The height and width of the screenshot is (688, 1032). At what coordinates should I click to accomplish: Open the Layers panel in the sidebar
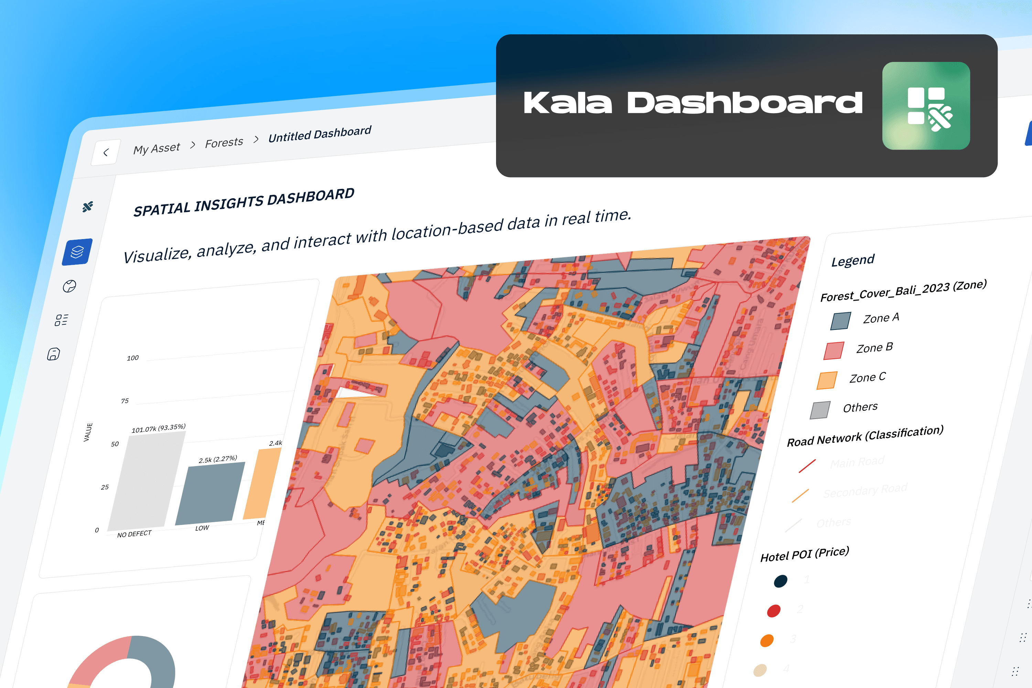click(77, 252)
